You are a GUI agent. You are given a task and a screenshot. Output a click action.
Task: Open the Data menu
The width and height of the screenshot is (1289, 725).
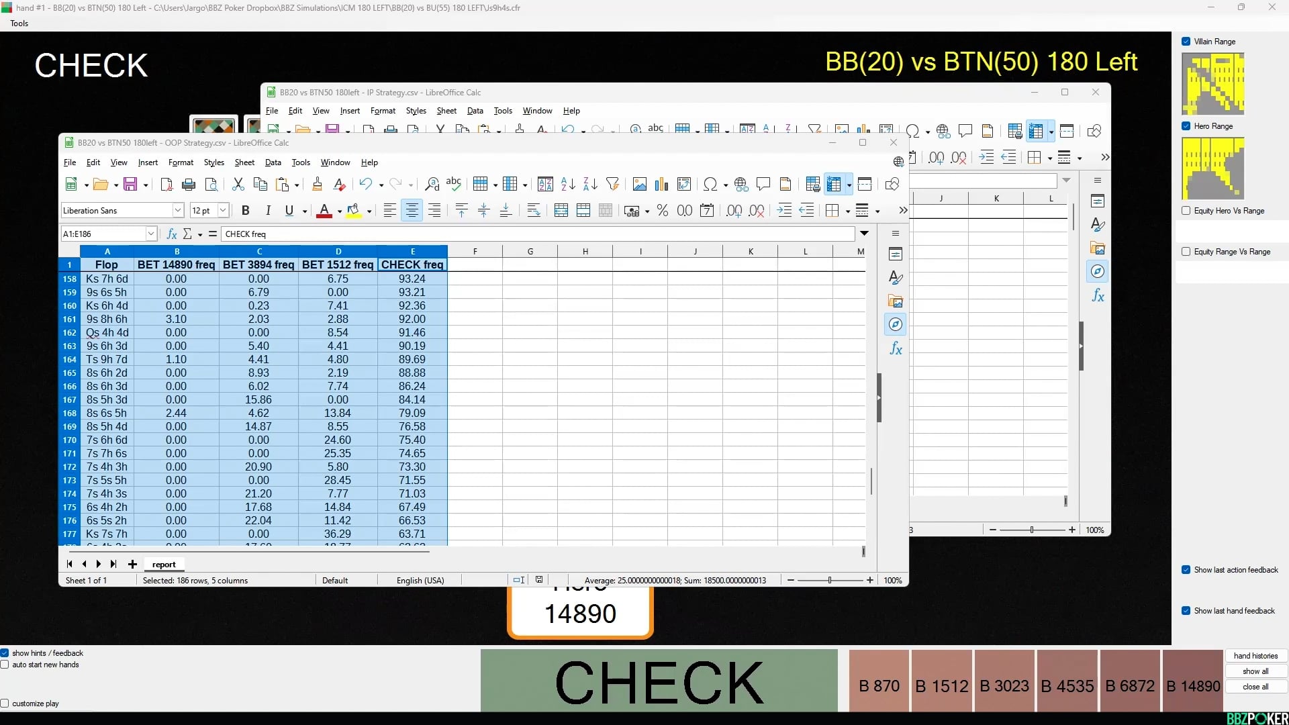[273, 162]
